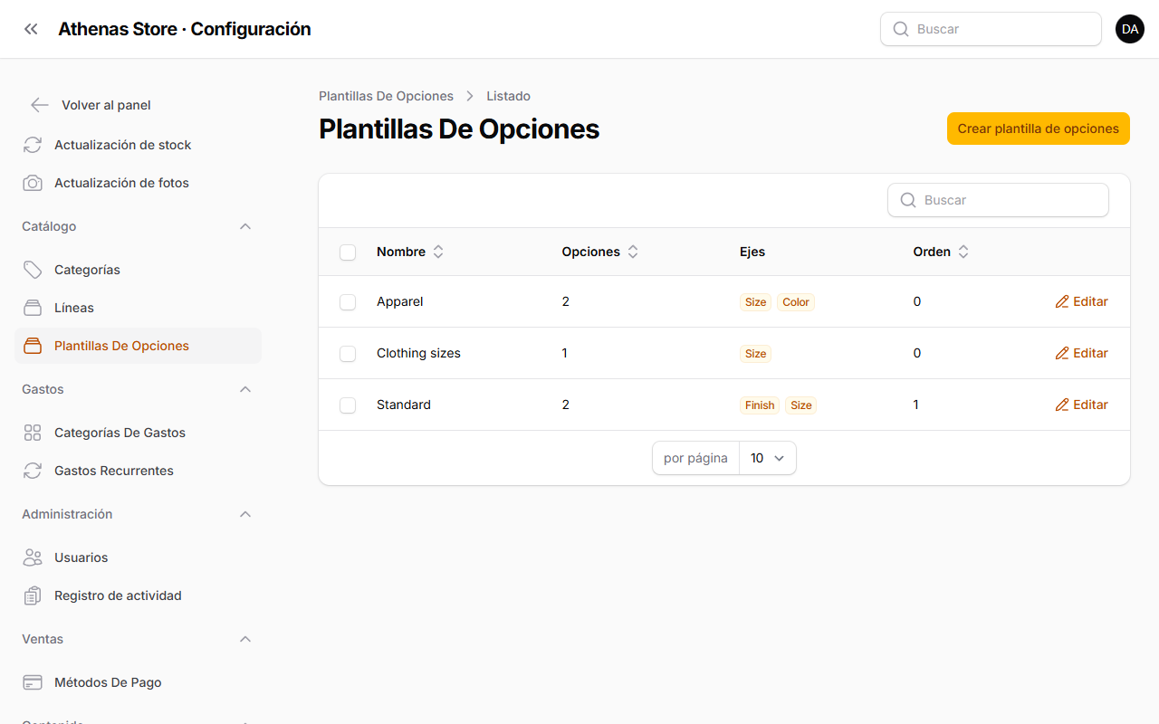The height and width of the screenshot is (724, 1159).
Task: Go to Líneas in sidebar
Action: [x=138, y=308]
